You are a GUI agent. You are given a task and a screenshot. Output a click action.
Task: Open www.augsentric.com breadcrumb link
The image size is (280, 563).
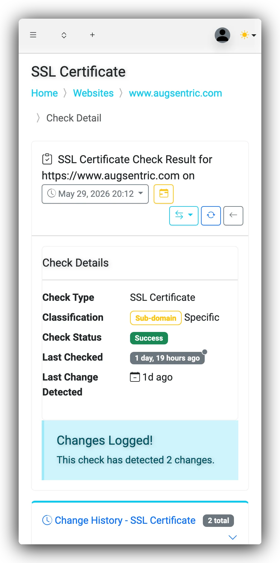pyautogui.click(x=175, y=93)
